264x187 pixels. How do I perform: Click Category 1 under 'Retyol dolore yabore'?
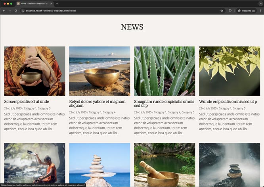pyautogui.click(x=95, y=112)
